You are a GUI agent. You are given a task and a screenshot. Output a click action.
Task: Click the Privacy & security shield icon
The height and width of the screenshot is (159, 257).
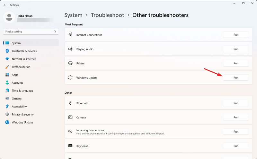click(7, 115)
